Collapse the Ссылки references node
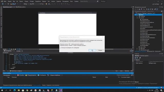164x92 pixels. 137,18
